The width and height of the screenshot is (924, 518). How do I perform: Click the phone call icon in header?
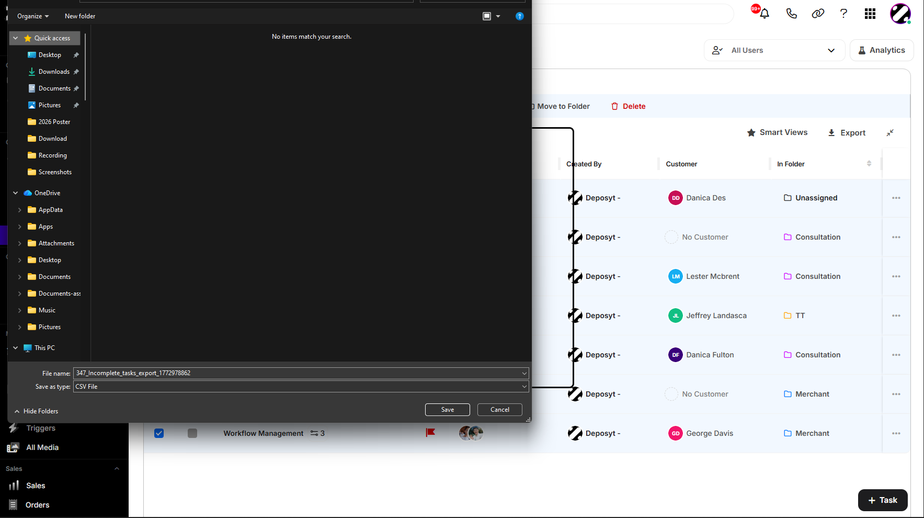tap(791, 14)
